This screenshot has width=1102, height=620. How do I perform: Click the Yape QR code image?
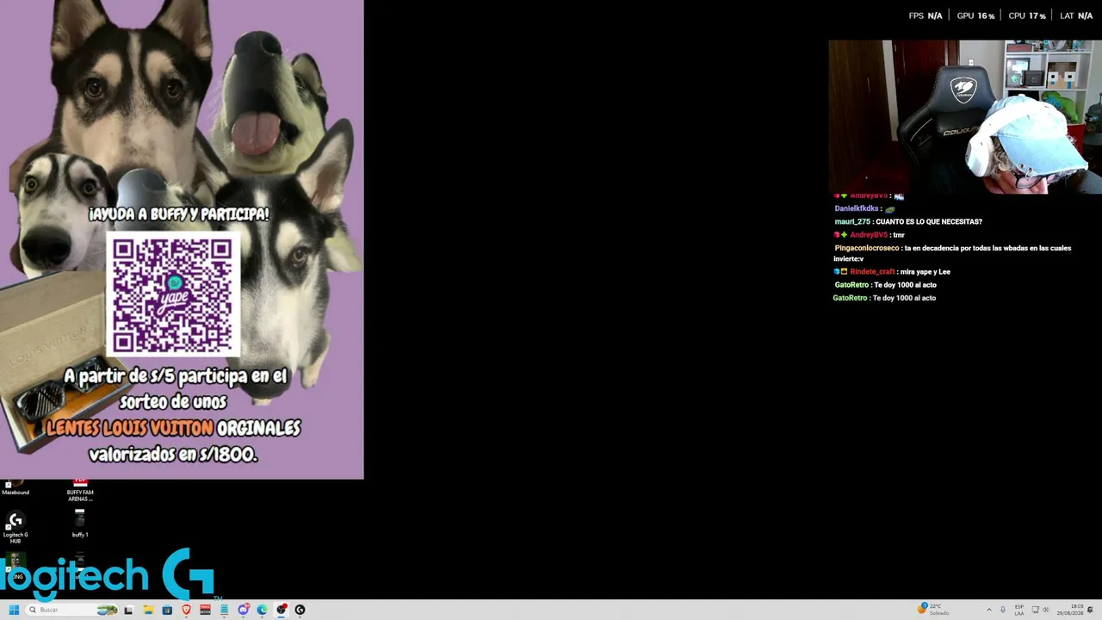172,294
